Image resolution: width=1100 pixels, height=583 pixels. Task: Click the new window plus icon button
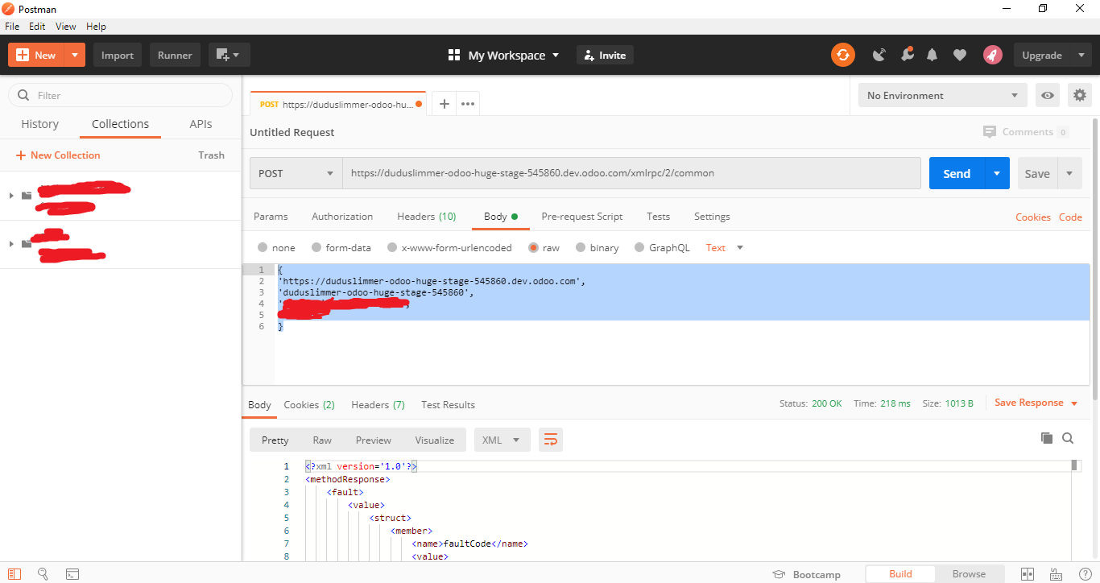pyautogui.click(x=230, y=55)
